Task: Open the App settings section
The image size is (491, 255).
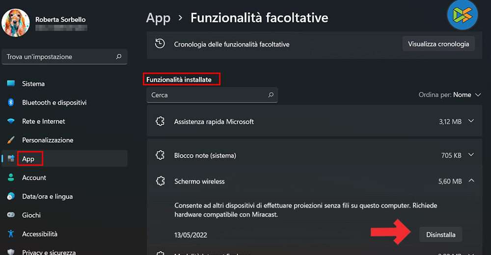Action: tap(28, 159)
